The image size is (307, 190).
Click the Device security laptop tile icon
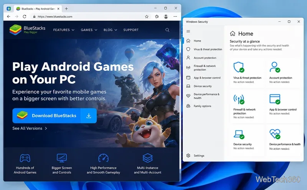(x=239, y=135)
